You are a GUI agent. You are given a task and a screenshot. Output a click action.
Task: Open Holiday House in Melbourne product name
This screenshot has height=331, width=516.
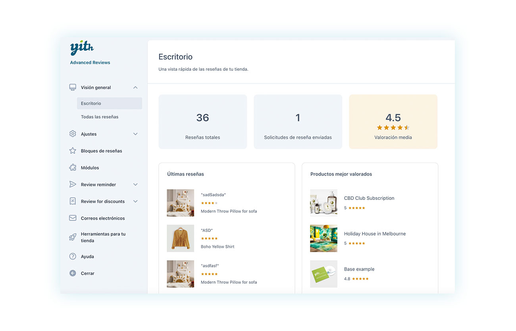pos(375,234)
